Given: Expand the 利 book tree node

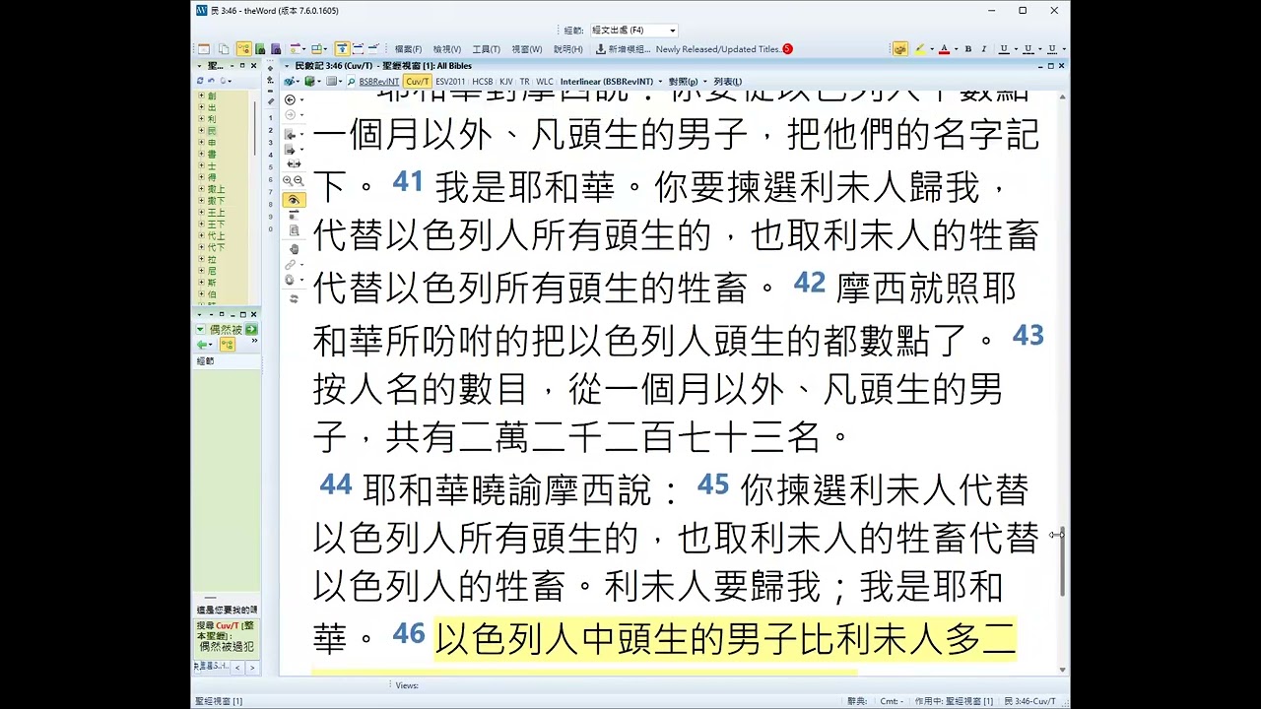Looking at the screenshot, I should (201, 119).
